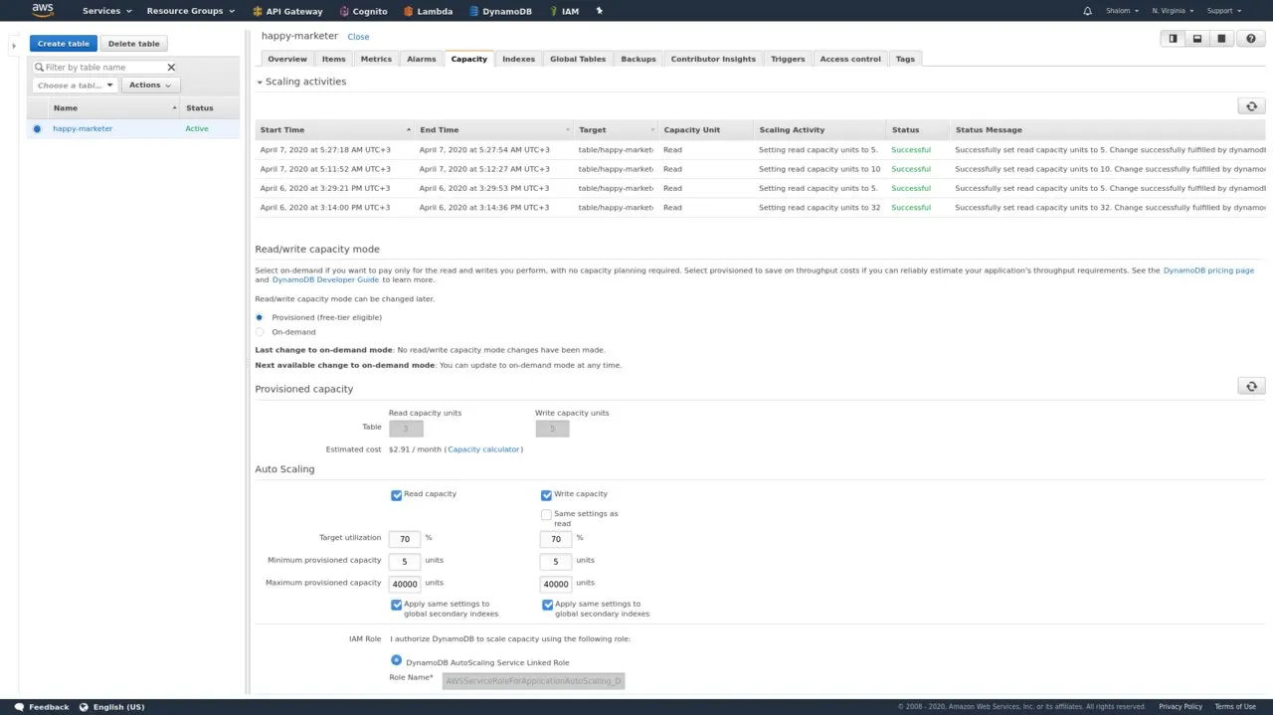Clear the table name filter
The height and width of the screenshot is (715, 1273).
tap(171, 68)
